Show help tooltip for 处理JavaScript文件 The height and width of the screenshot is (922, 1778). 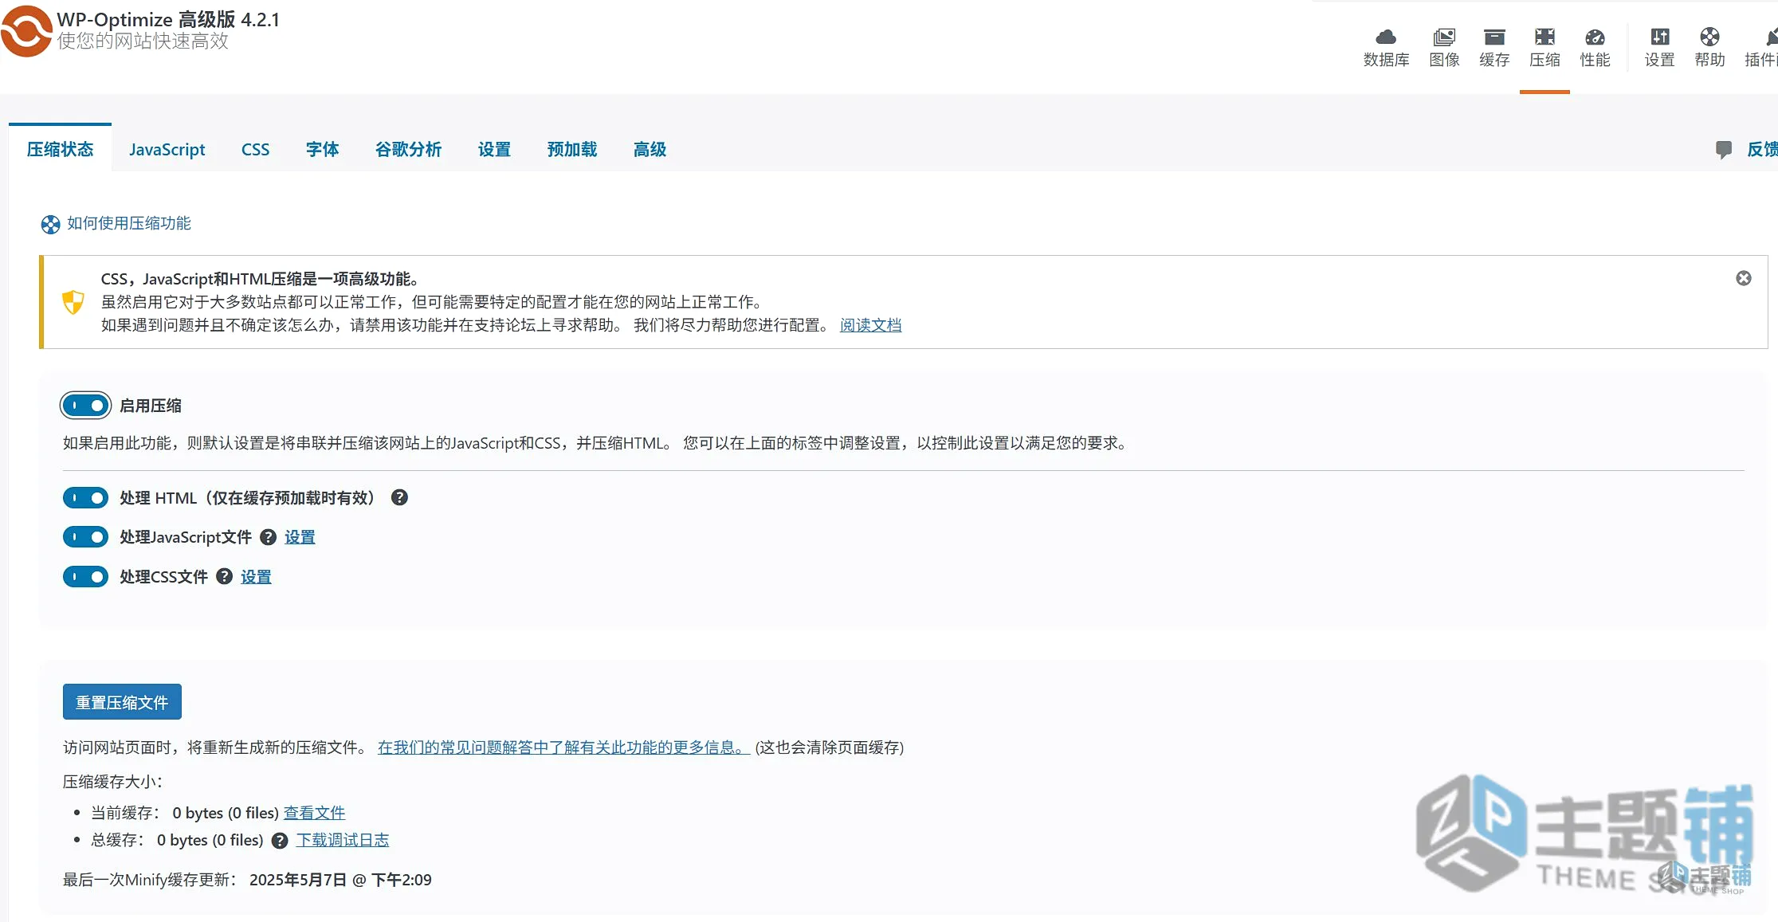269,537
